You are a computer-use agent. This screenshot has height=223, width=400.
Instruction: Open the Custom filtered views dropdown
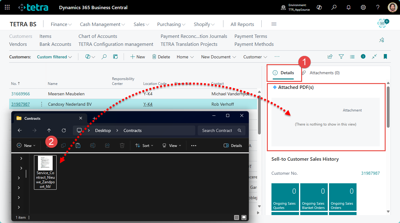(54, 57)
